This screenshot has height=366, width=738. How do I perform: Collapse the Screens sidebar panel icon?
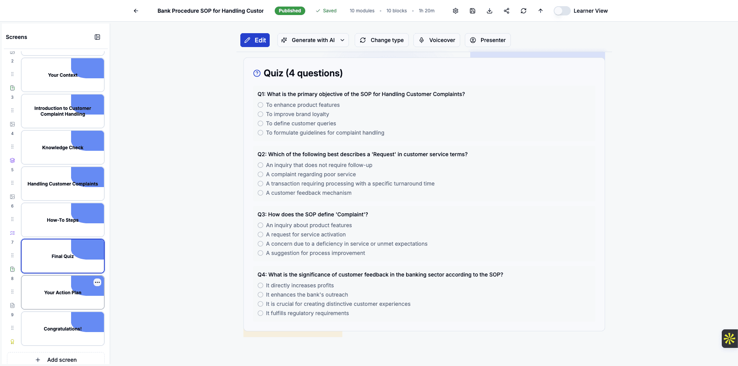pos(97,37)
